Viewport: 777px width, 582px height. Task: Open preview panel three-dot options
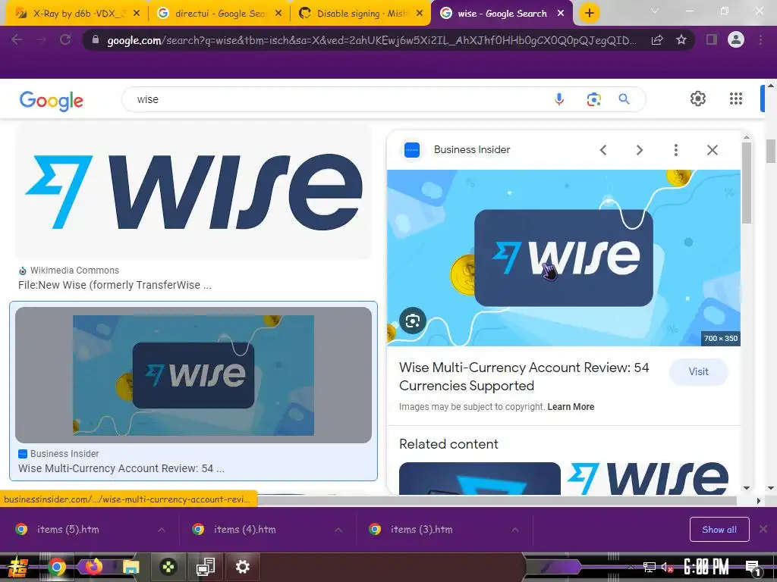tap(676, 150)
